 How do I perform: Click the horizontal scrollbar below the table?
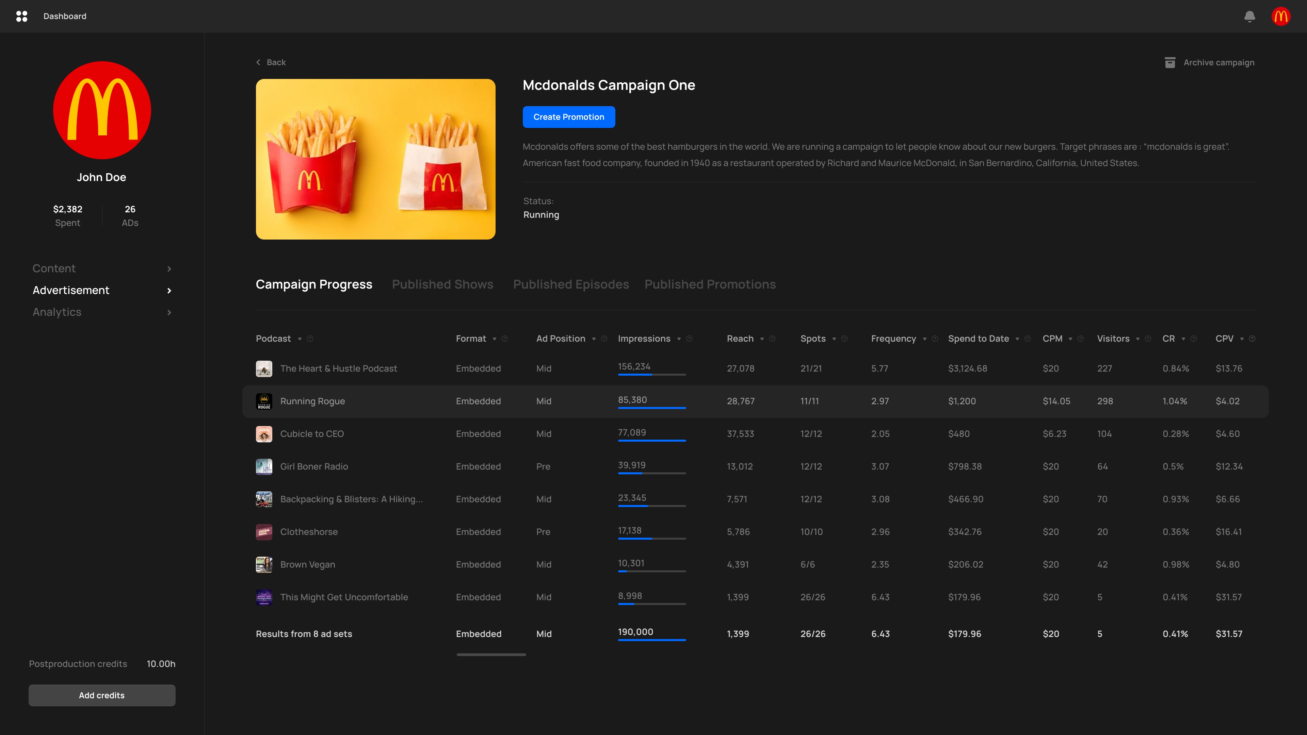[x=491, y=655]
